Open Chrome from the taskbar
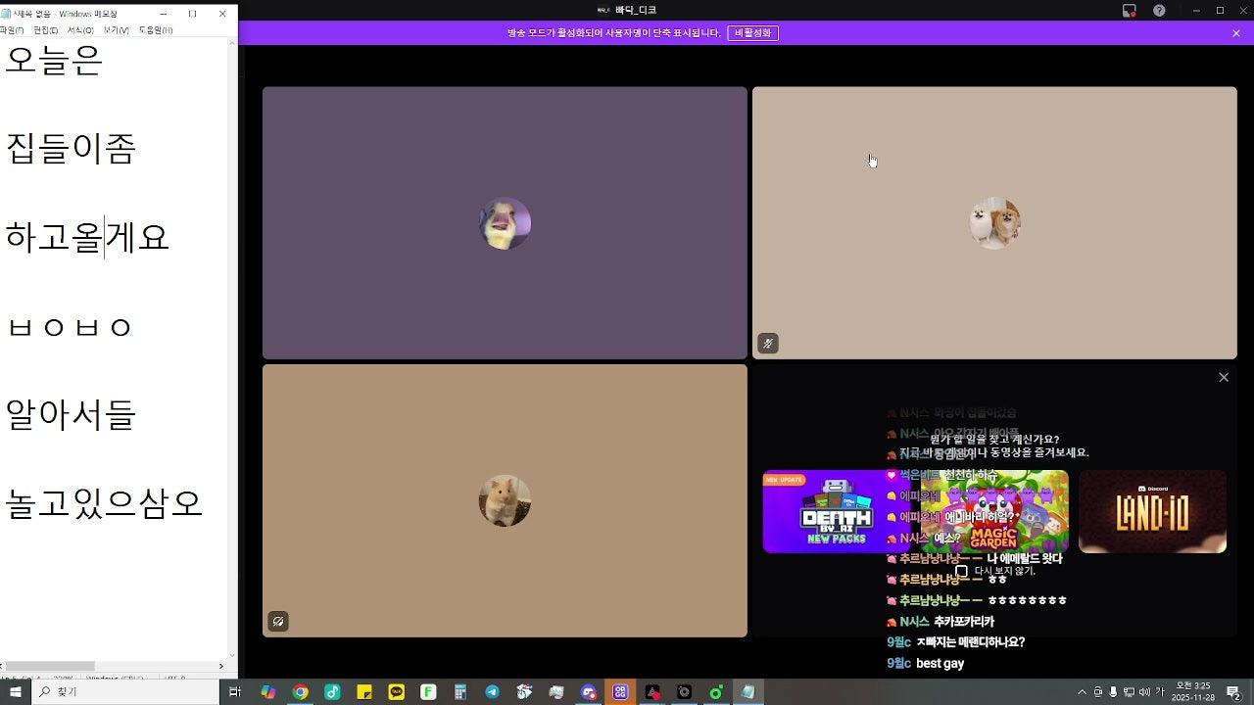The height and width of the screenshot is (705, 1254). (301, 692)
